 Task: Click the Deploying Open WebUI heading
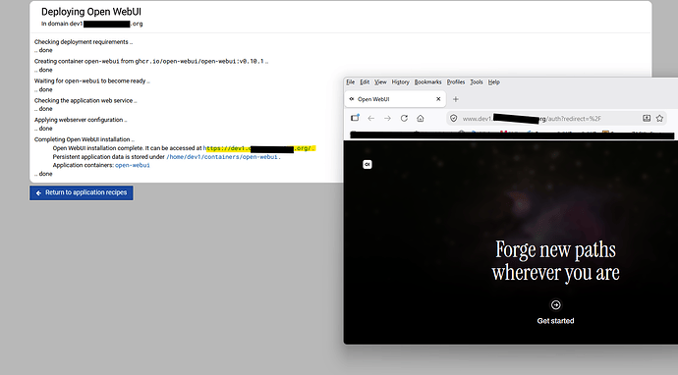91,12
